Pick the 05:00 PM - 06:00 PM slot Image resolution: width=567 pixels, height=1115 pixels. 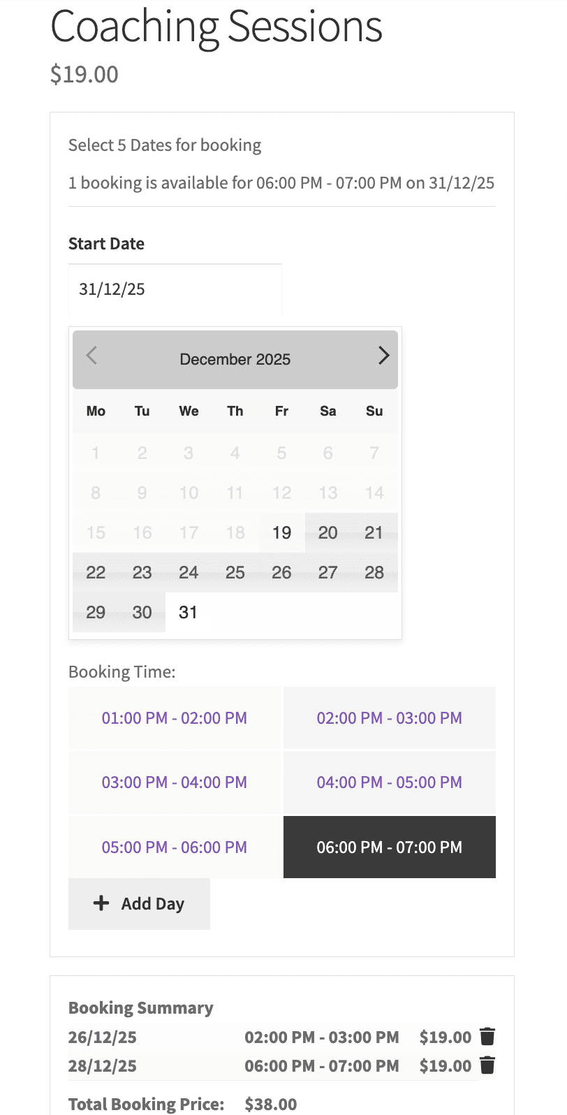tap(175, 847)
